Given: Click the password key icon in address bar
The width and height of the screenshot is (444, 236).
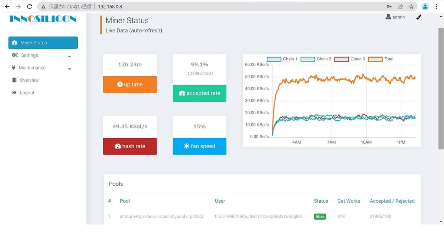Looking at the screenshot, I should [389, 7].
